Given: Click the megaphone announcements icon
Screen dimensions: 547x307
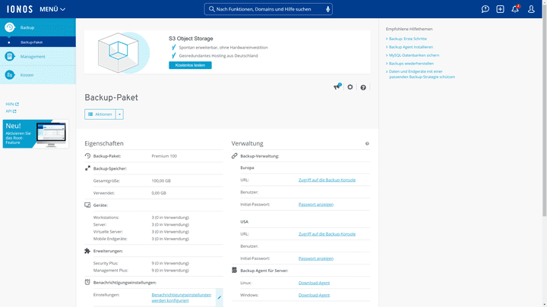Looking at the screenshot, I should 337,87.
